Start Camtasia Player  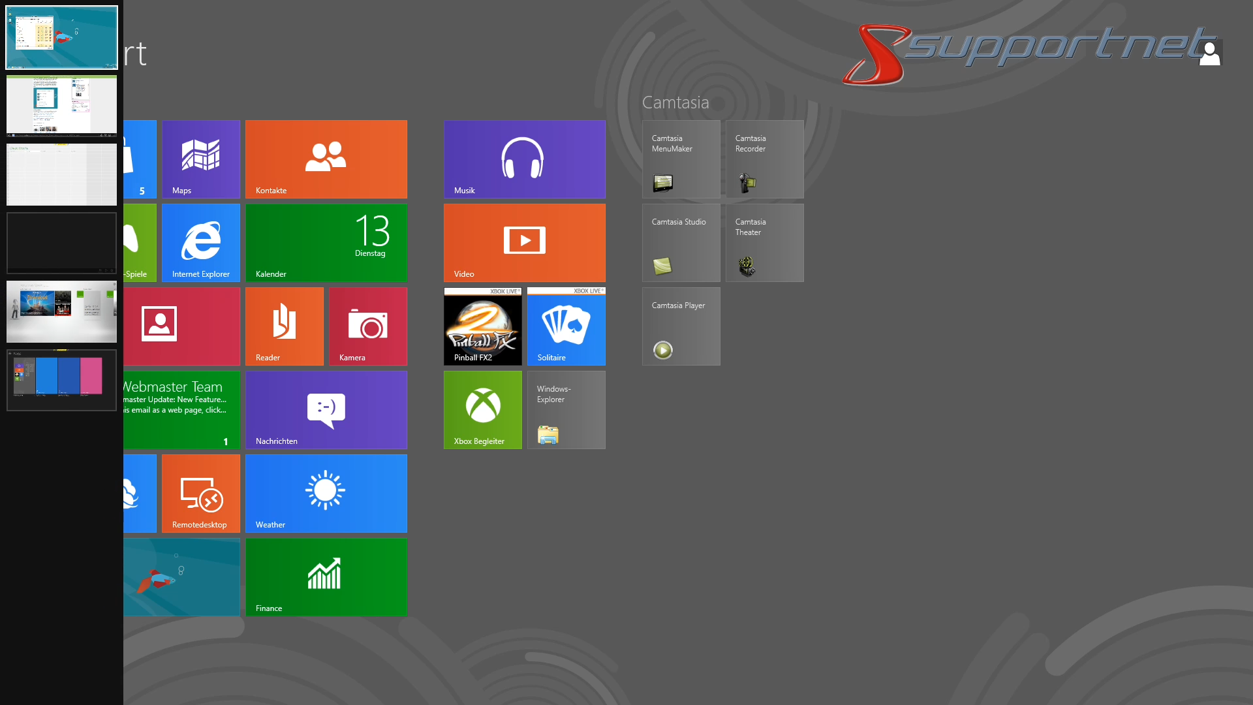[681, 326]
